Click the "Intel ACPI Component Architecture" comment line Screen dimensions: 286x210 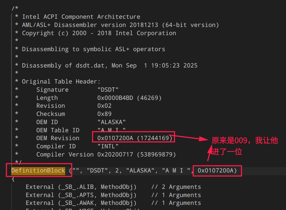[81, 17]
